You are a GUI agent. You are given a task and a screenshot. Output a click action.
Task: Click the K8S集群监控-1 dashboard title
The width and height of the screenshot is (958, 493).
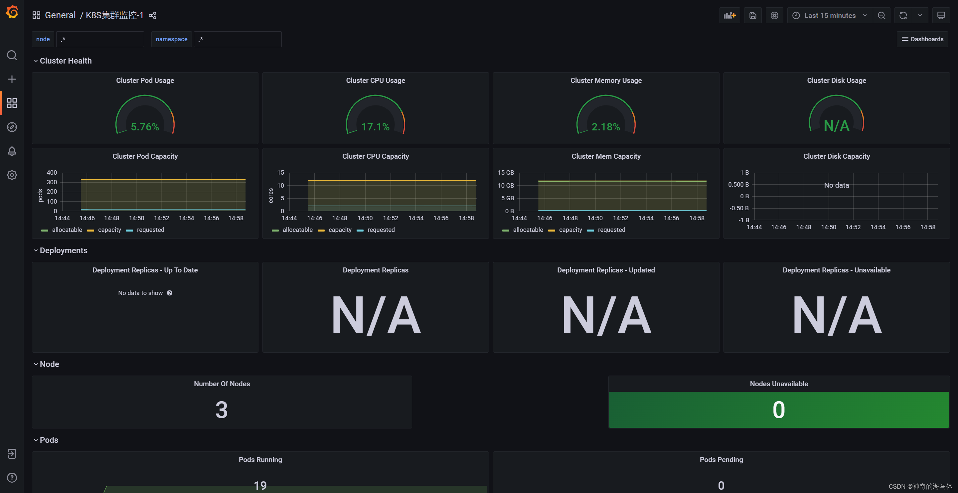pos(114,15)
